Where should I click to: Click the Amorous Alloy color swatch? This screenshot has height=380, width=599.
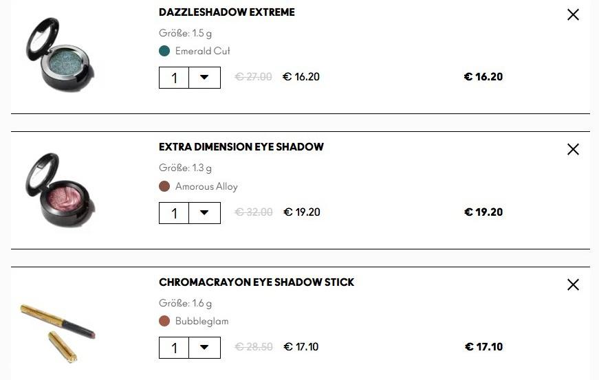(x=164, y=186)
